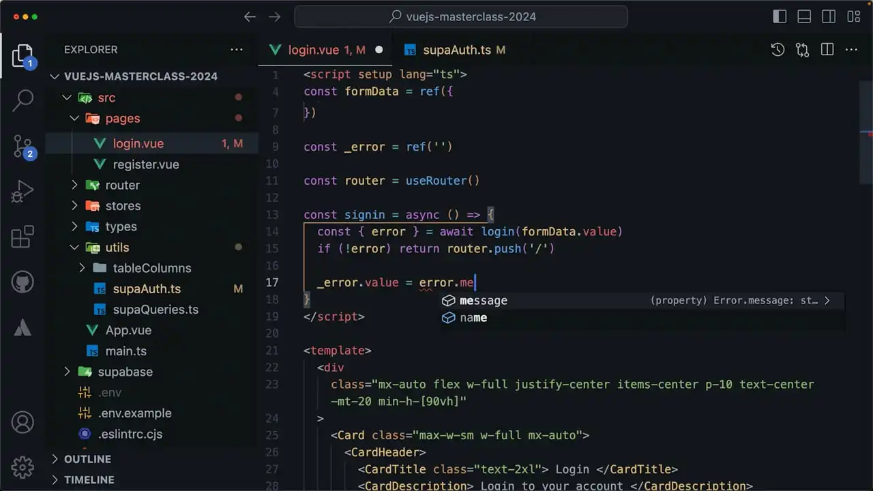This screenshot has height=491, width=873.
Task: Toggle the secondary side bar
Action: click(829, 17)
